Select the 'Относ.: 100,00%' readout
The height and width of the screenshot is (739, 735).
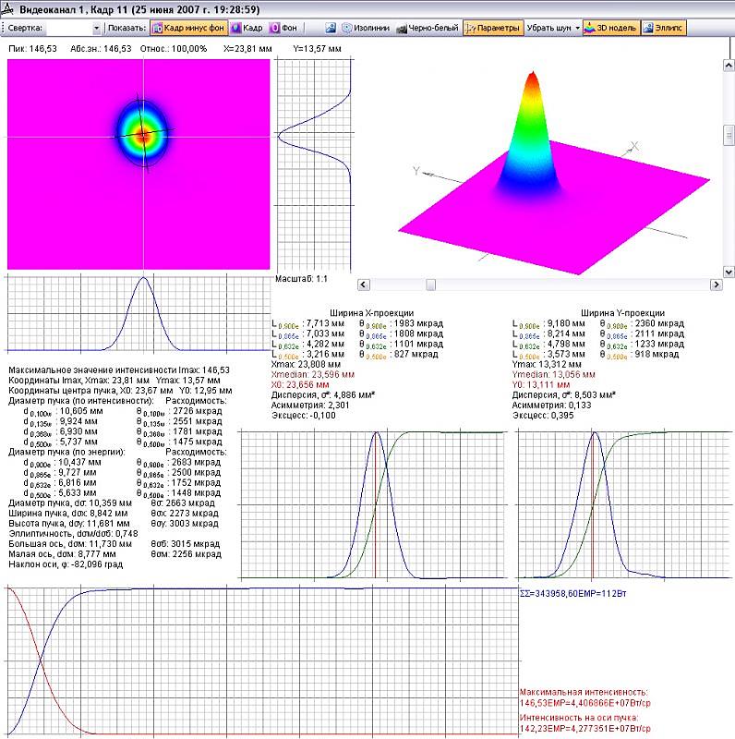click(174, 49)
